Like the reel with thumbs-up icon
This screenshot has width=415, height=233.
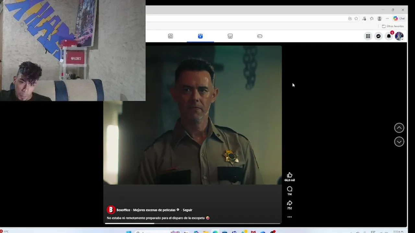click(290, 175)
